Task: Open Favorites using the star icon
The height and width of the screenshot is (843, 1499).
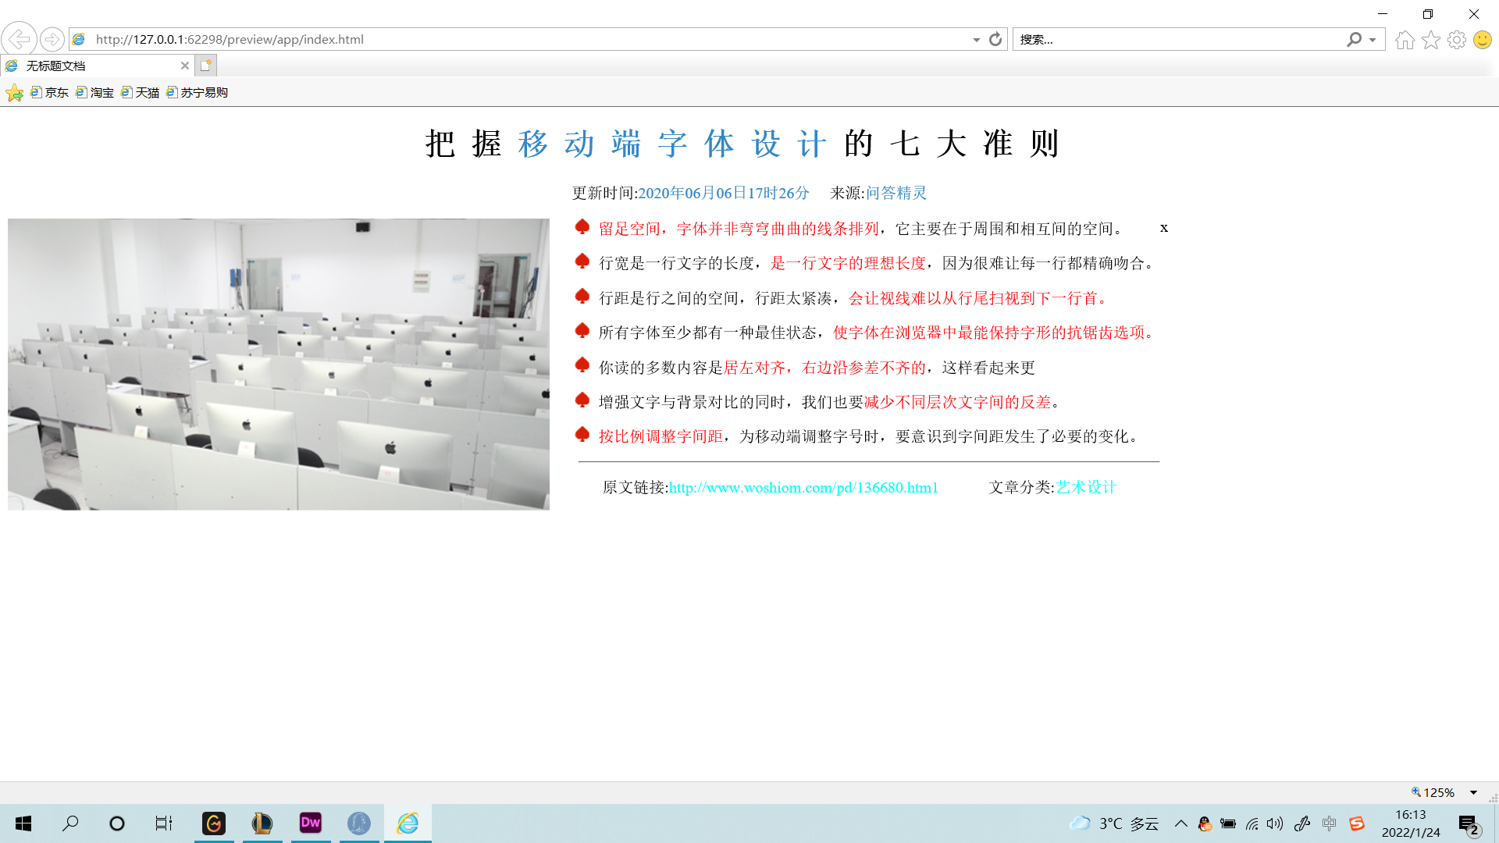Action: [x=1431, y=39]
